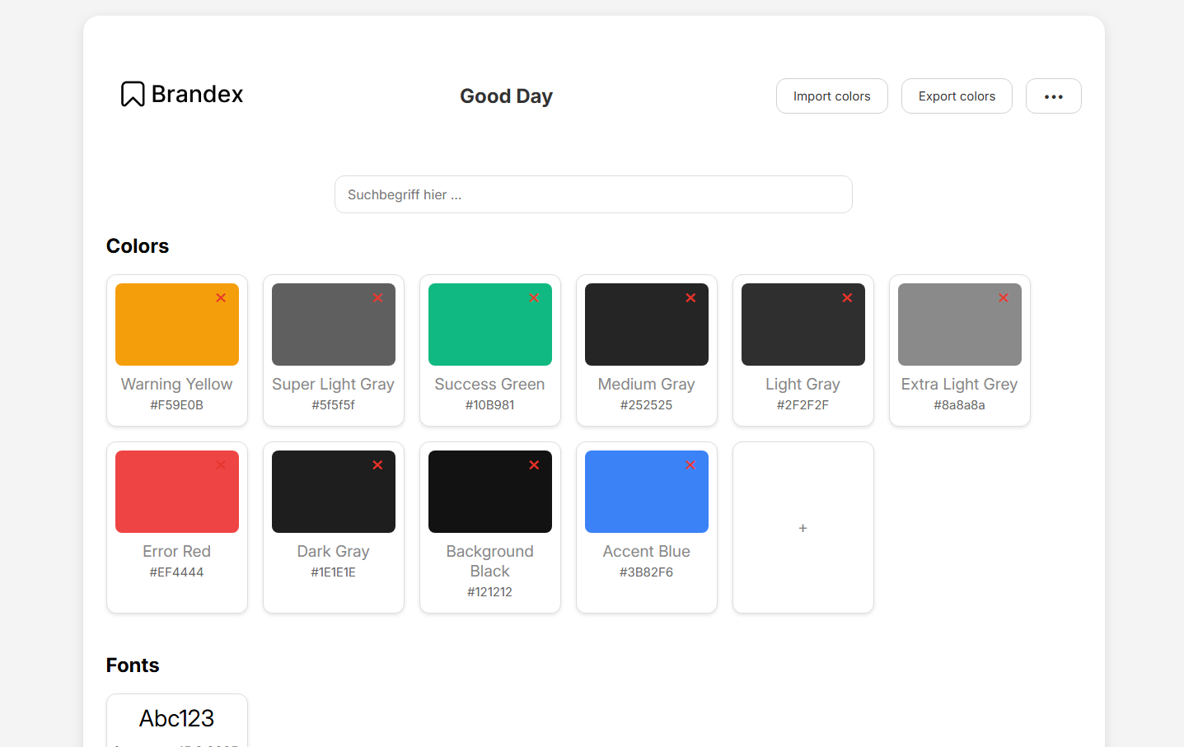Remove the Background Black color
The width and height of the screenshot is (1184, 747).
[534, 465]
